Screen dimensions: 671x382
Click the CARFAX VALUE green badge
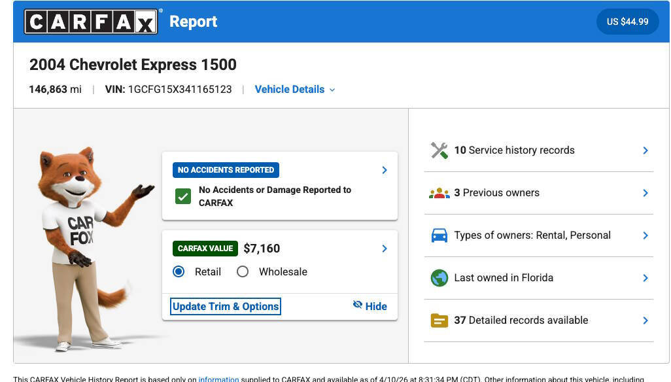(x=205, y=248)
